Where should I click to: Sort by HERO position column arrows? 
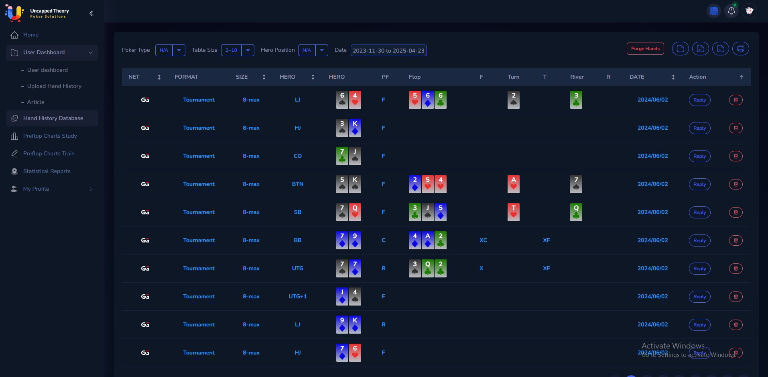313,77
